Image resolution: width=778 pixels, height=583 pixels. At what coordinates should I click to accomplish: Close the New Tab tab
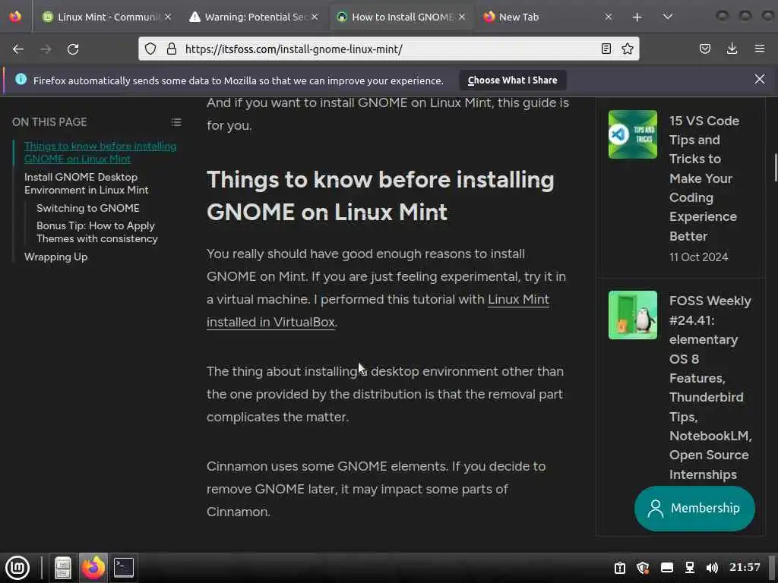[x=609, y=17]
